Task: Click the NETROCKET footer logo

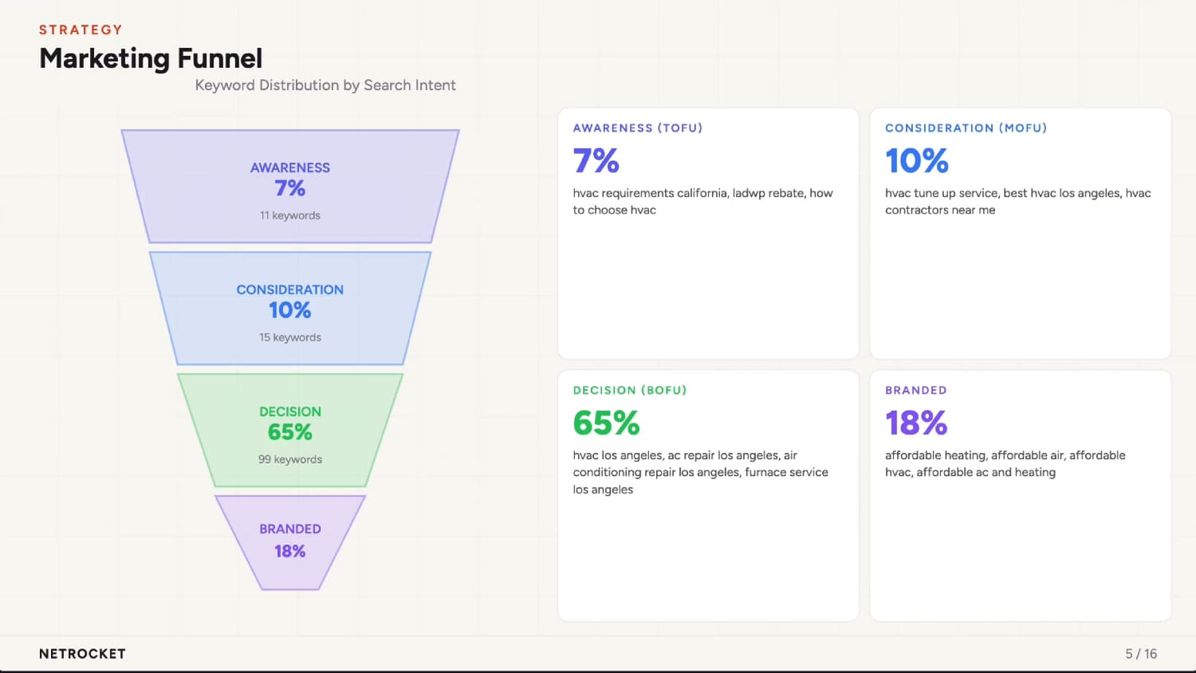Action: [82, 654]
